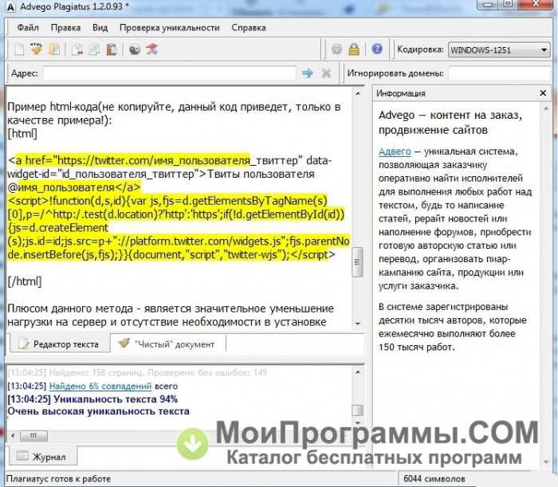This screenshot has height=487, width=558.
Task: Click the cut document toolbar icon
Action: 77,49
